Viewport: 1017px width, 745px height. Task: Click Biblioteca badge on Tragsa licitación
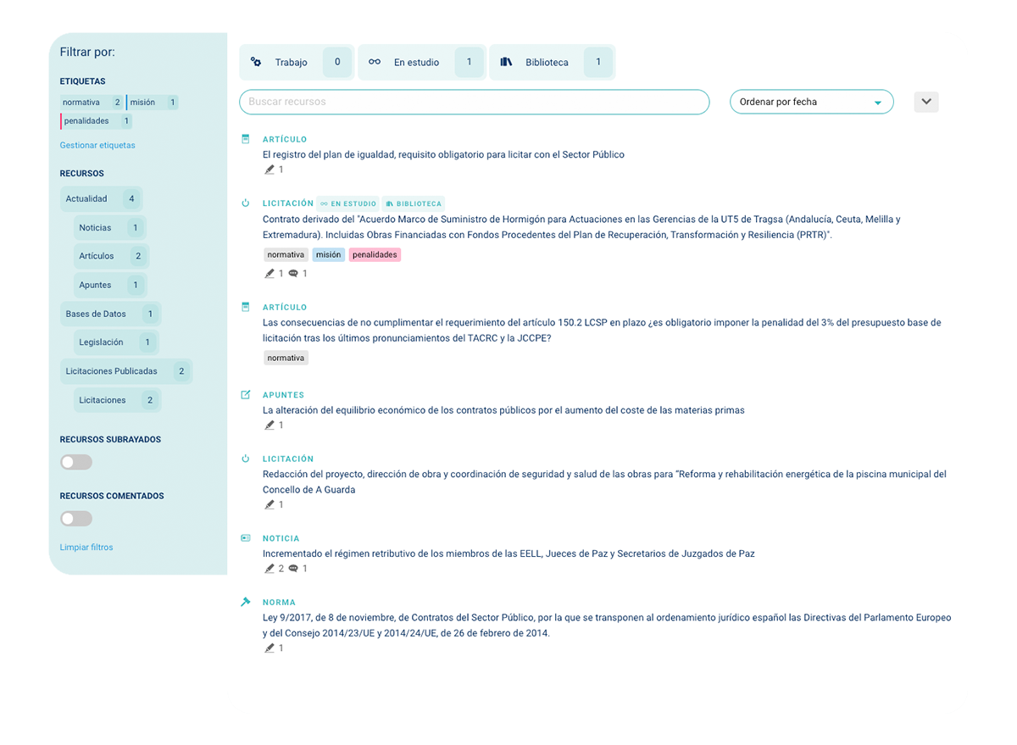[414, 203]
